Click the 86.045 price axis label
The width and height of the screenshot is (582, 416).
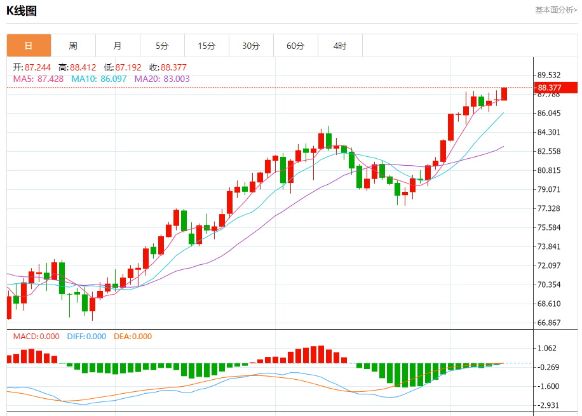(549, 113)
